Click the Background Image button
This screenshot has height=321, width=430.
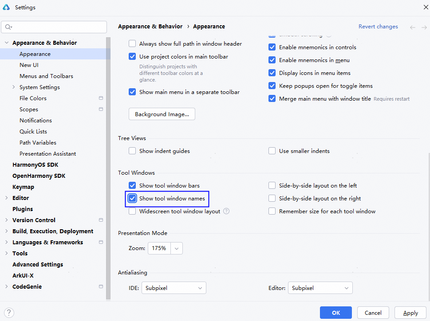(x=162, y=114)
